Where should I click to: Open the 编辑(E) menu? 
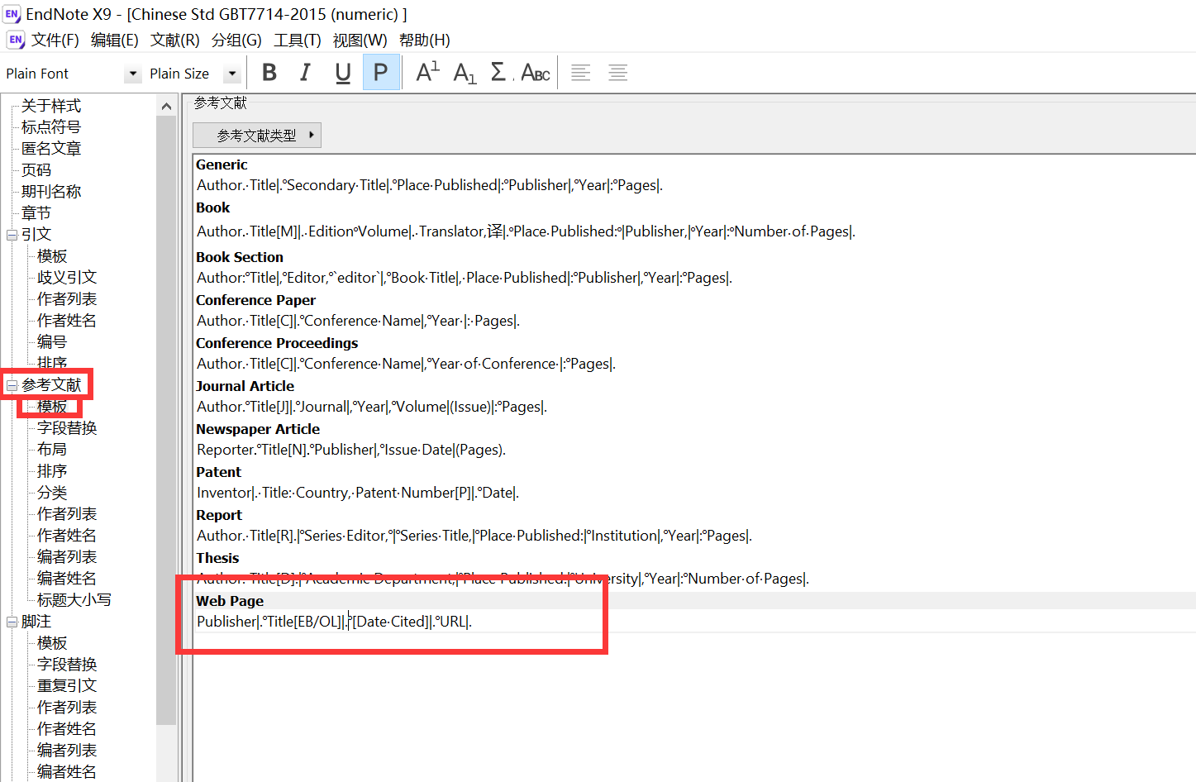click(x=114, y=41)
